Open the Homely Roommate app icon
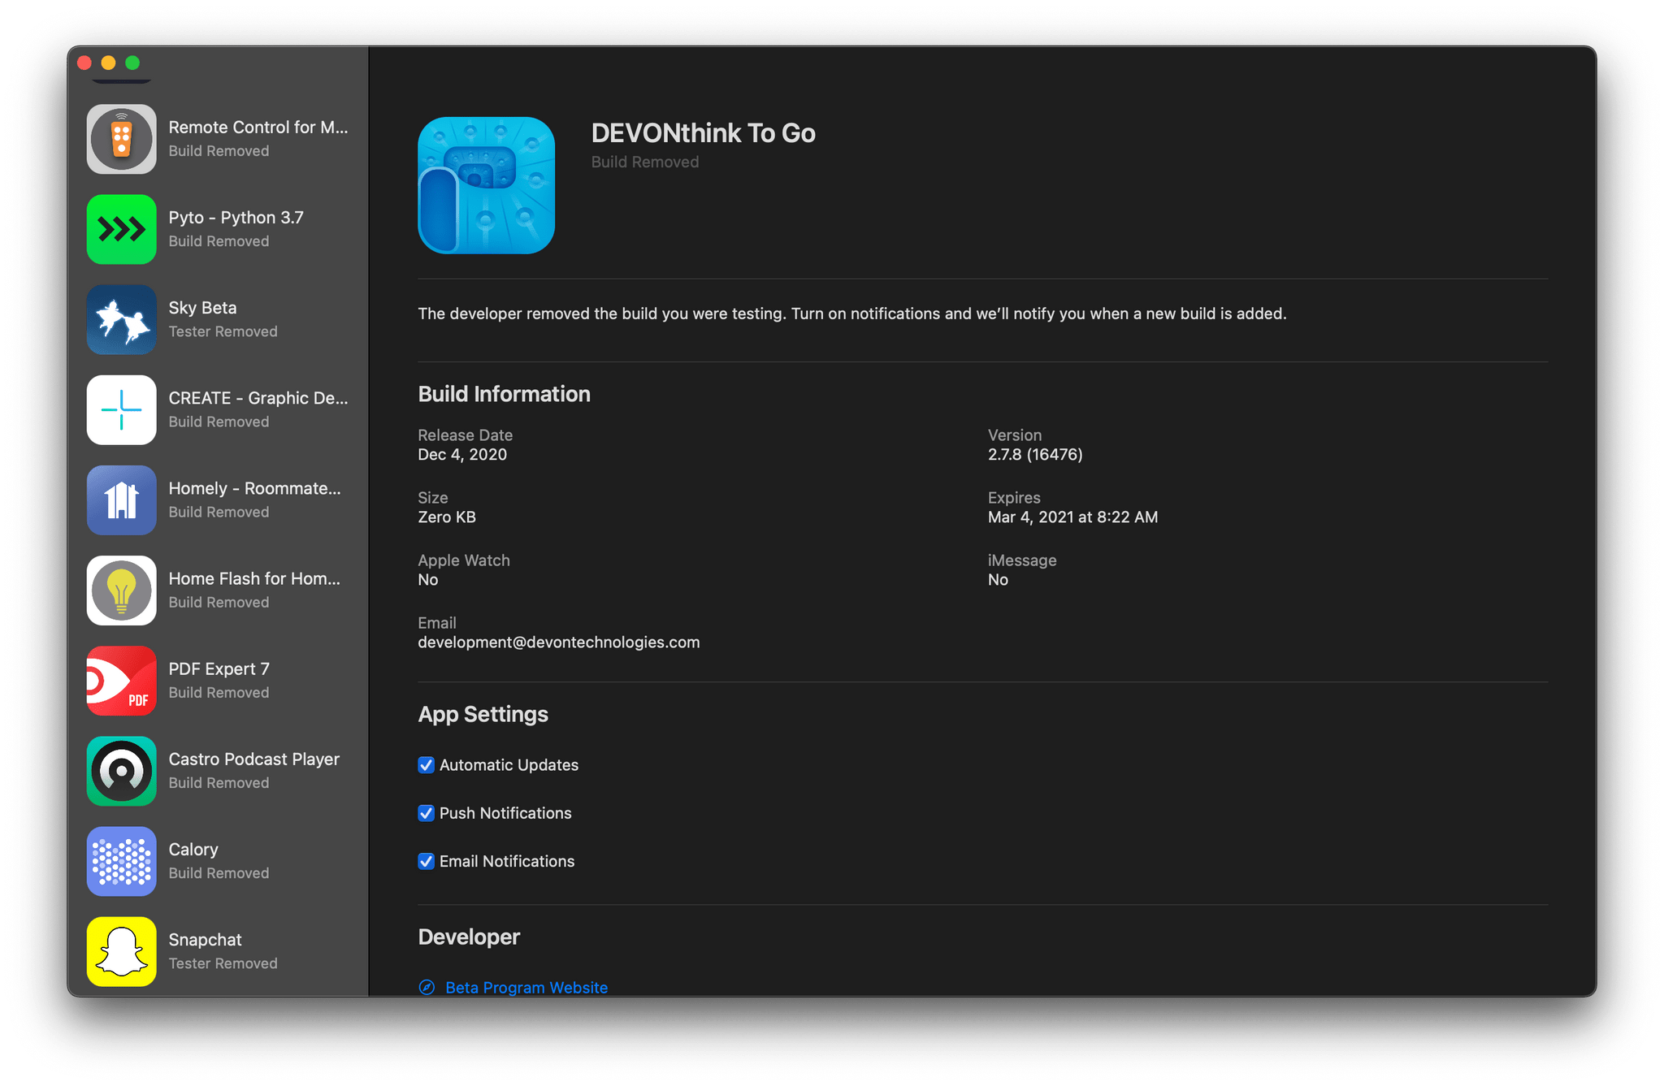 [121, 500]
